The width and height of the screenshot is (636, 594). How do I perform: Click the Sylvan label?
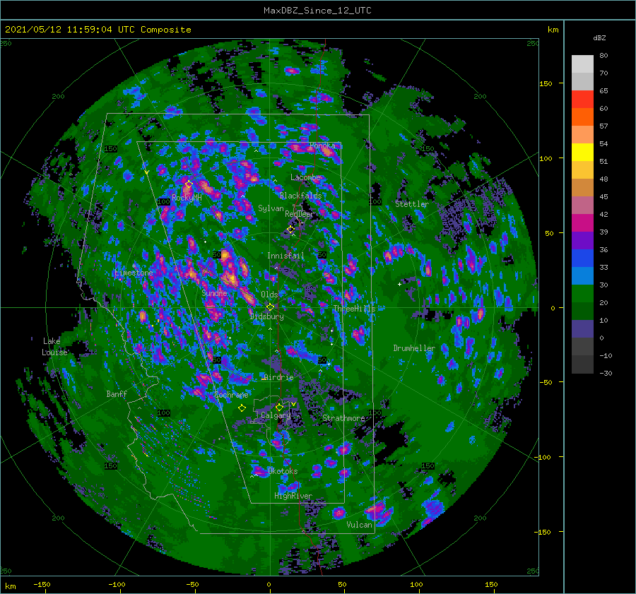click(x=271, y=208)
